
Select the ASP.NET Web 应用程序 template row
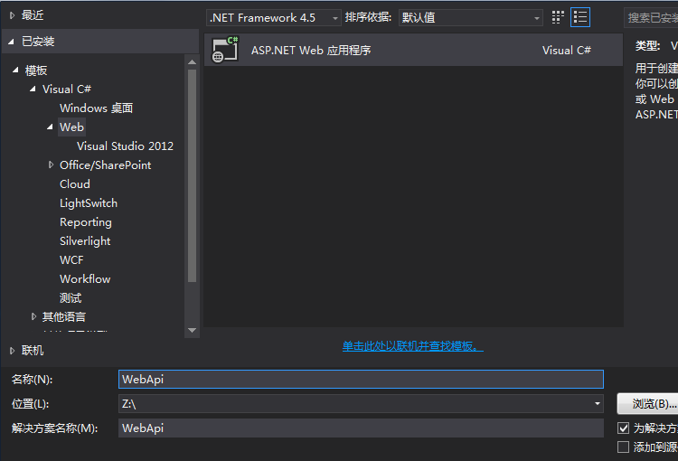tap(414, 50)
